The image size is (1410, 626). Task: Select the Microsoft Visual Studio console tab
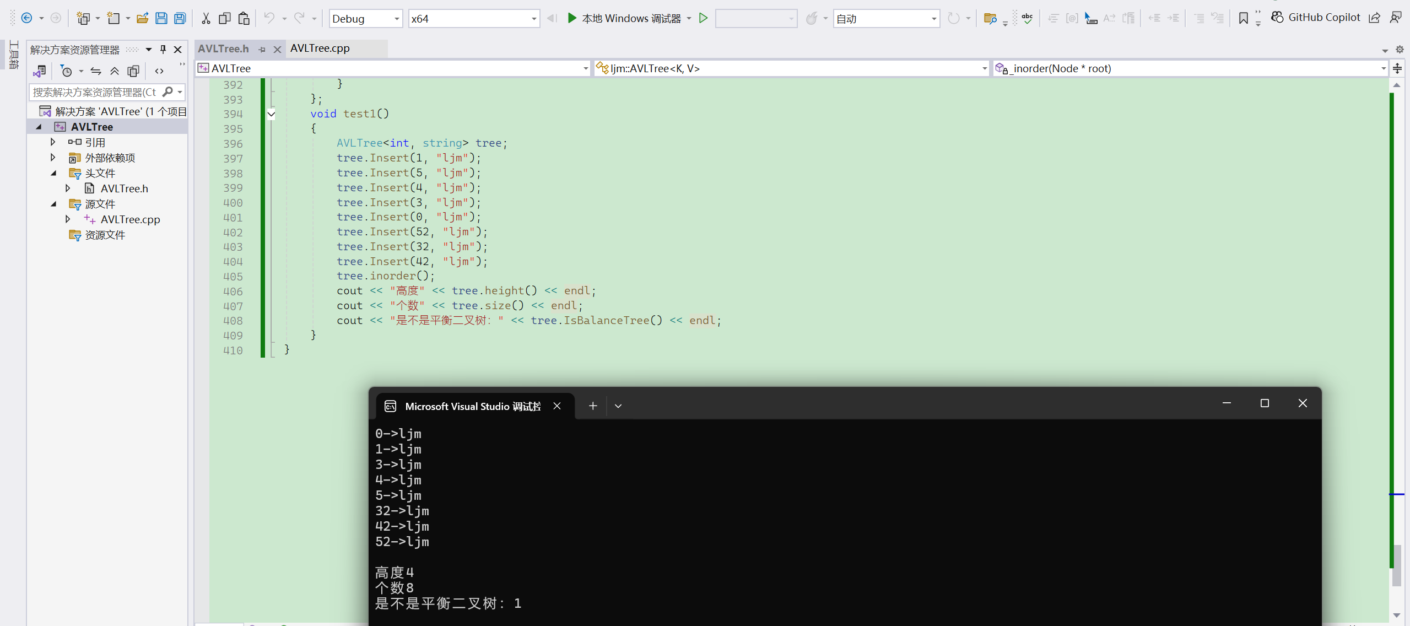472,406
